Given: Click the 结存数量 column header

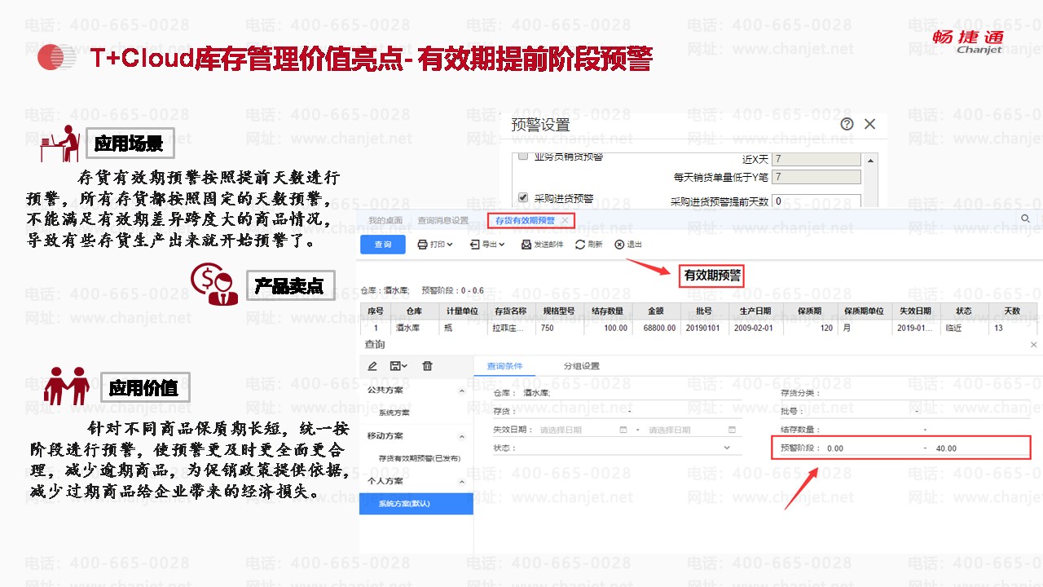Looking at the screenshot, I should click(x=607, y=311).
